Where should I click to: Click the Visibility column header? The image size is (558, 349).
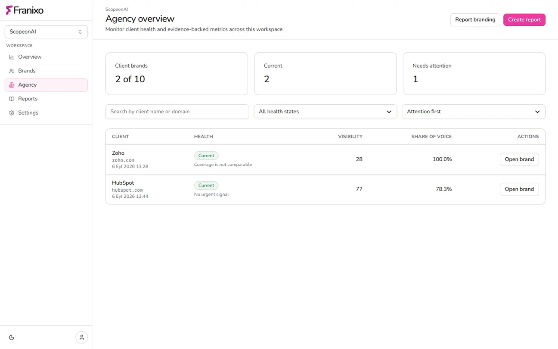[x=350, y=137]
